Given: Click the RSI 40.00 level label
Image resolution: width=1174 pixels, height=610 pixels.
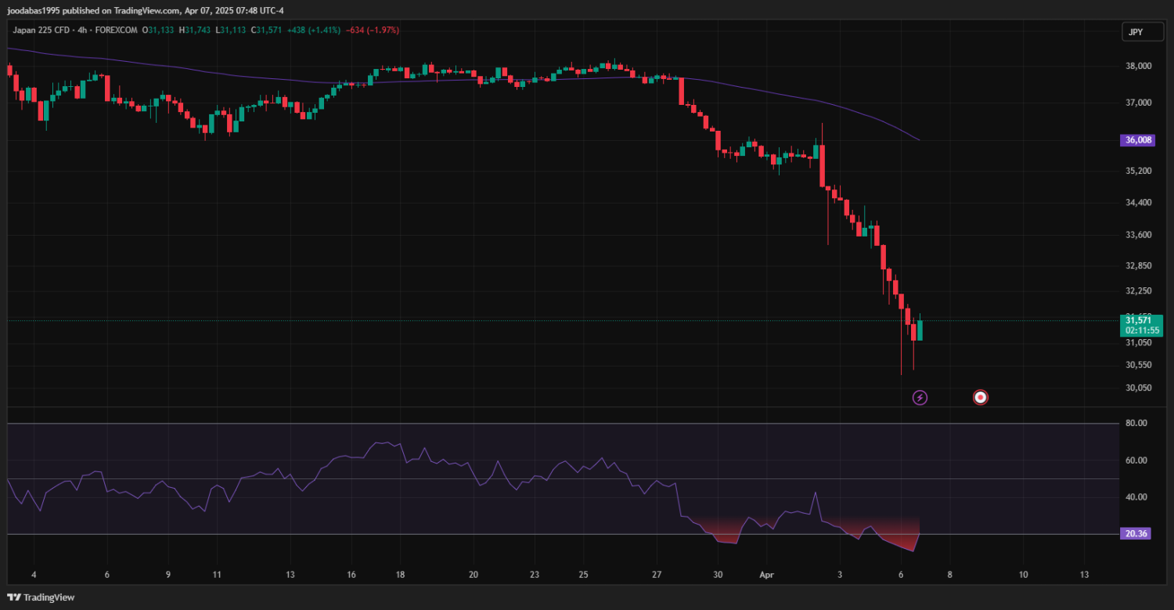Looking at the screenshot, I should pyautogui.click(x=1136, y=496).
